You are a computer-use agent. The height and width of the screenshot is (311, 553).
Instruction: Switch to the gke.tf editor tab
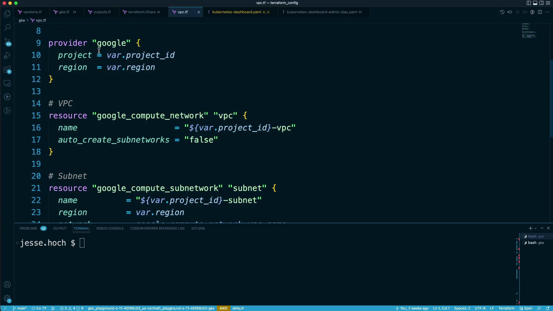click(64, 12)
